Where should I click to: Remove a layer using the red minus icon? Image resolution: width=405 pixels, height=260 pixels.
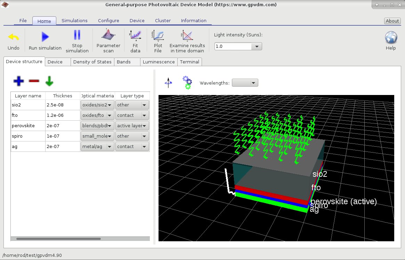34,81
